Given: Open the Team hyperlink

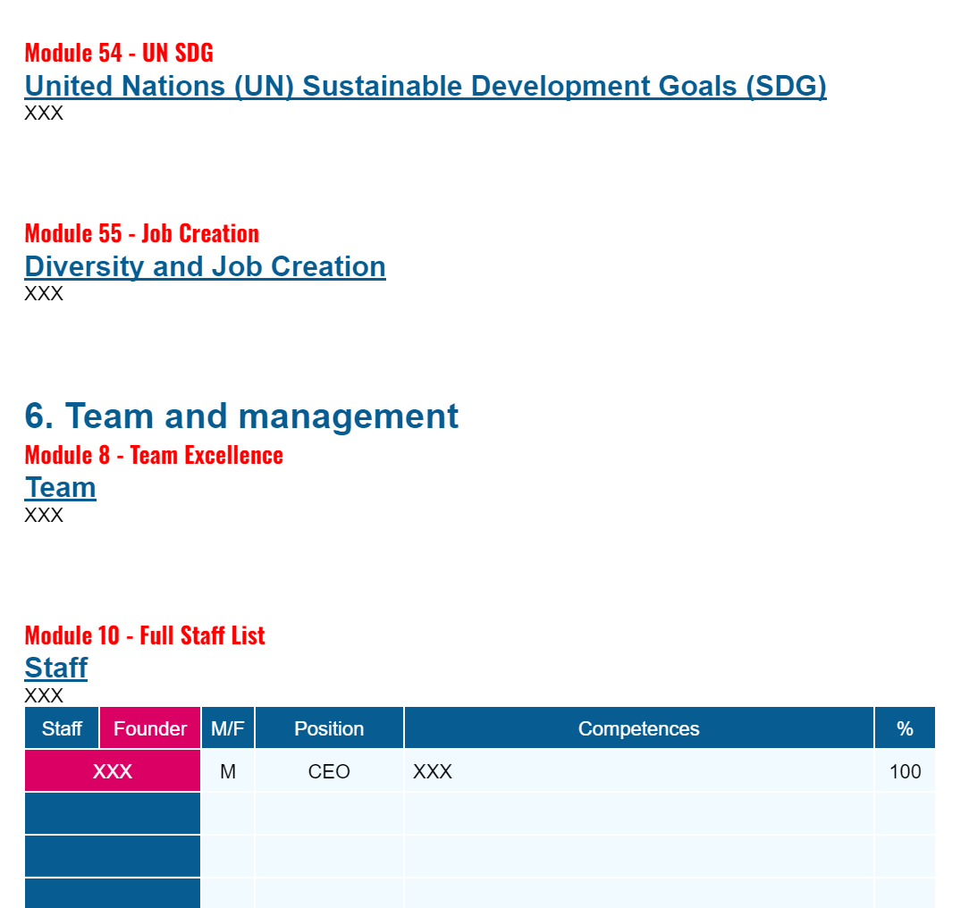Looking at the screenshot, I should 60,487.
